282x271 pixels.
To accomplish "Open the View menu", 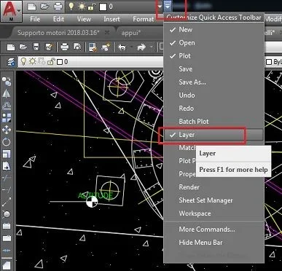I will point(84,19).
